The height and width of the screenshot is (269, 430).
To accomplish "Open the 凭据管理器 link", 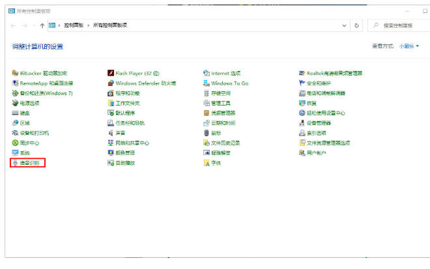I will point(223,113).
